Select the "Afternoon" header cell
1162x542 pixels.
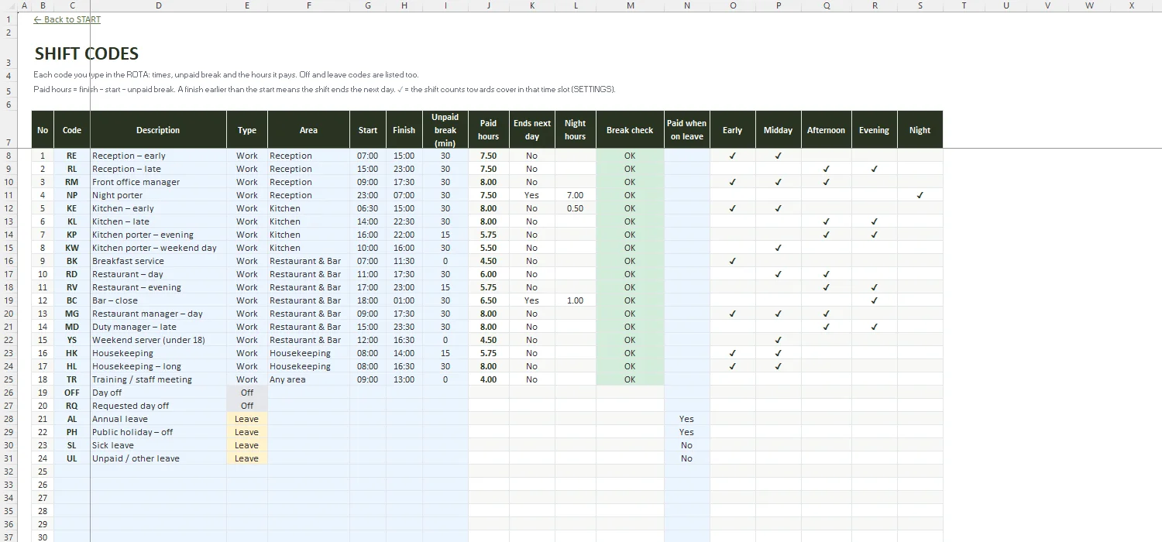[827, 129]
